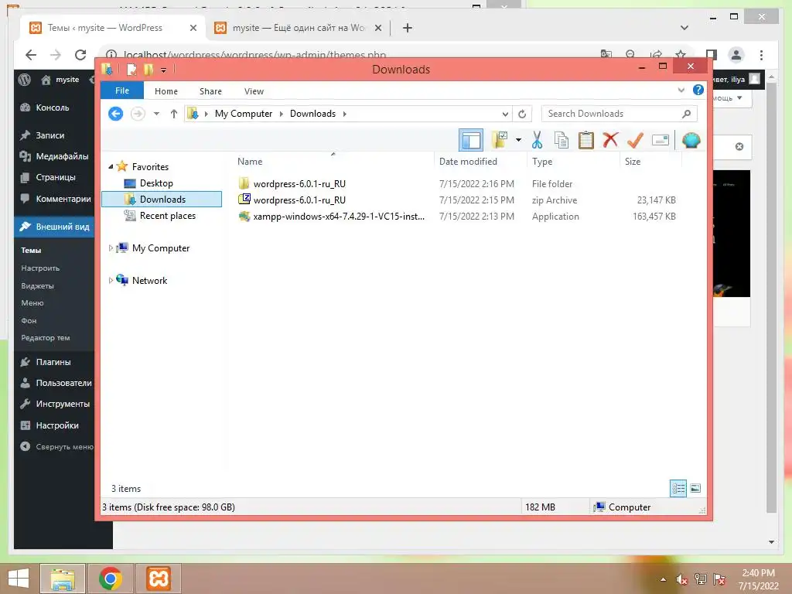Switch to large icons view
Image resolution: width=792 pixels, height=594 pixels.
695,489
